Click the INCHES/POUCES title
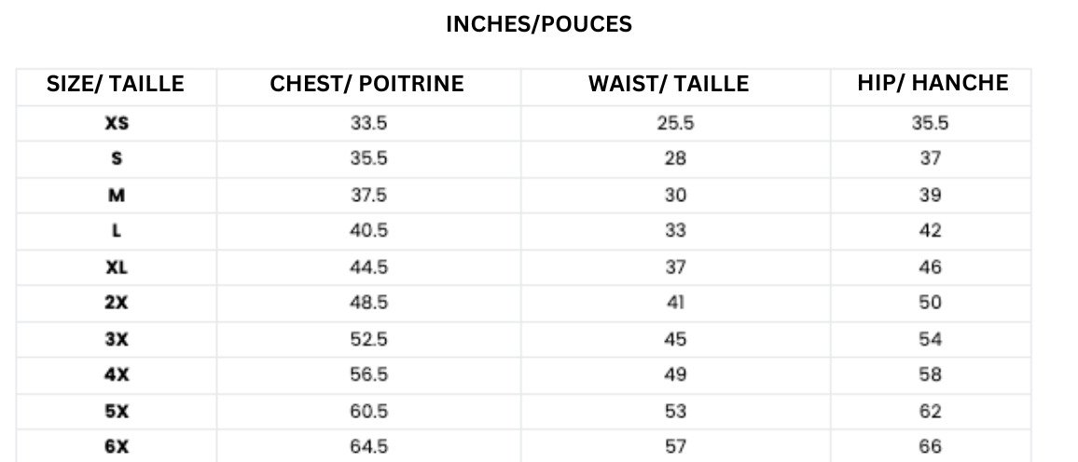The width and height of the screenshot is (1078, 462). pyautogui.click(x=539, y=24)
